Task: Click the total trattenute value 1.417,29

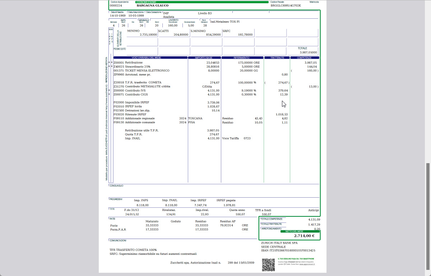Action: (314, 225)
